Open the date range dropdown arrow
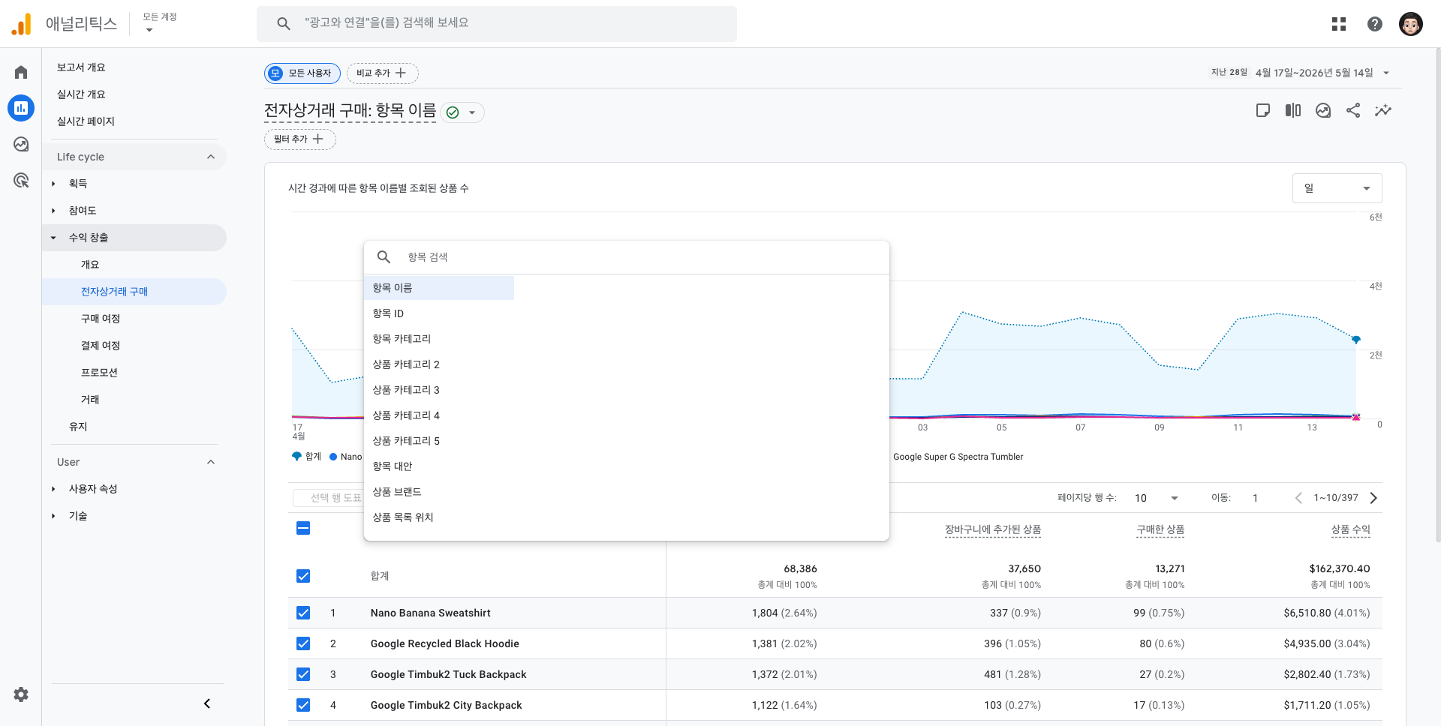The image size is (1441, 726). [x=1386, y=73]
